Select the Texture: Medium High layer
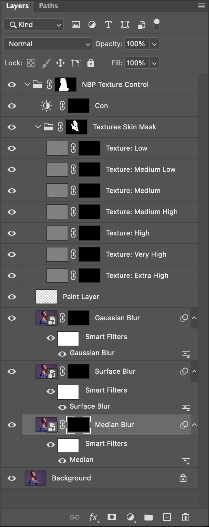 click(141, 212)
